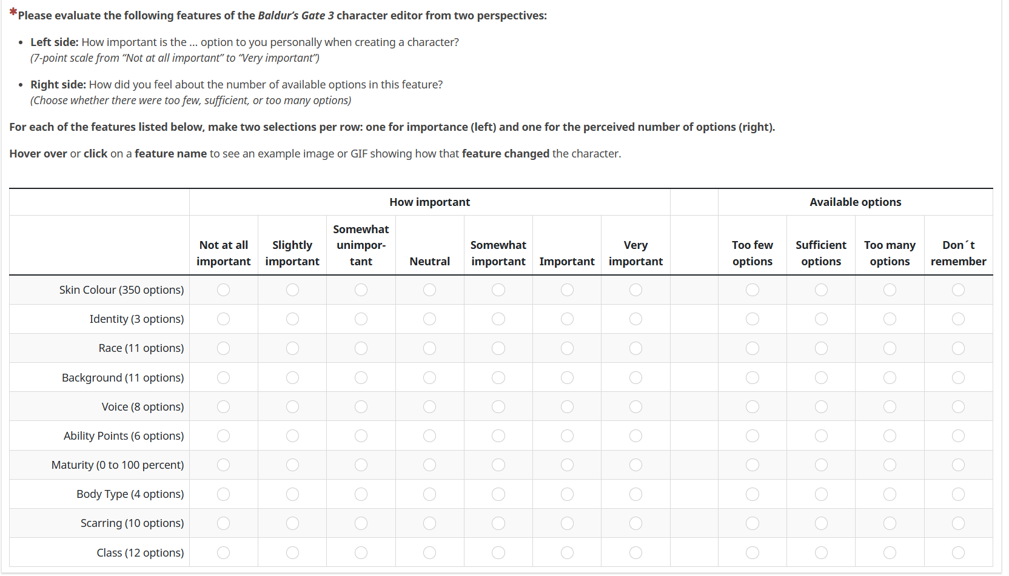Select Too many options for Ability Points

click(x=890, y=436)
